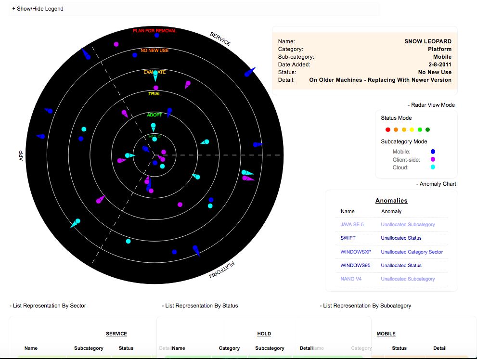
Task: Click the cyan marker directly below the ADOPT label
Action: [x=154, y=127]
